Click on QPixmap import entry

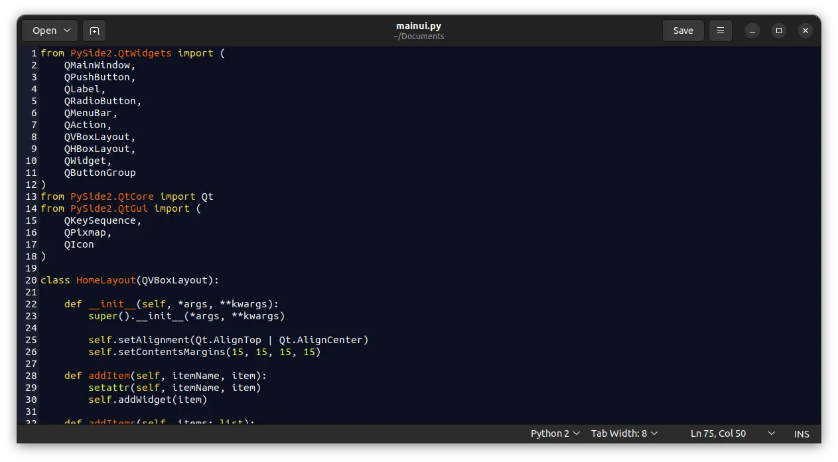87,232
